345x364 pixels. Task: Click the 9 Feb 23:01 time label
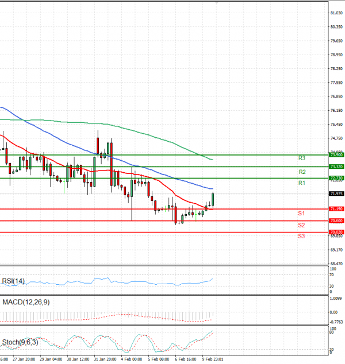(x=213, y=359)
